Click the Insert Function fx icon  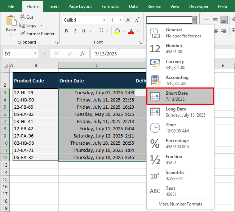point(83,54)
